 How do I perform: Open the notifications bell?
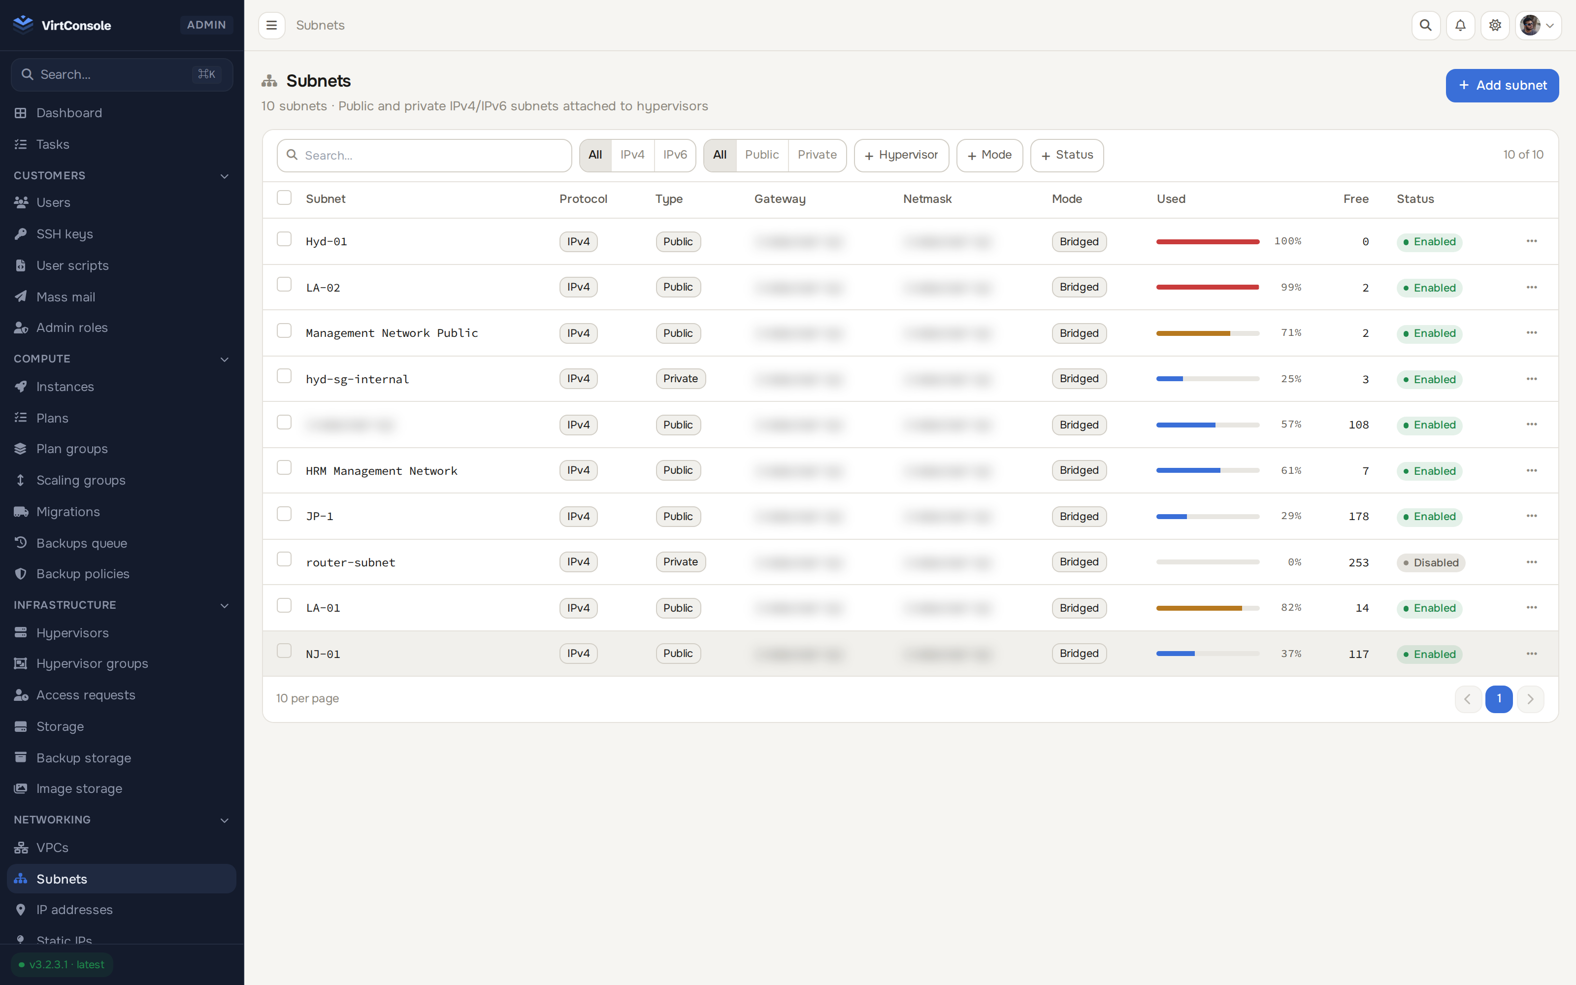(1460, 26)
